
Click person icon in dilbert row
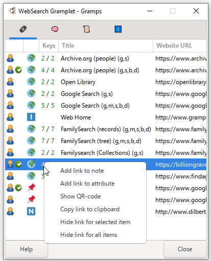(10, 211)
